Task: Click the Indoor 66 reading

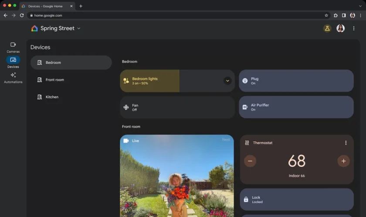Action: (x=296, y=176)
